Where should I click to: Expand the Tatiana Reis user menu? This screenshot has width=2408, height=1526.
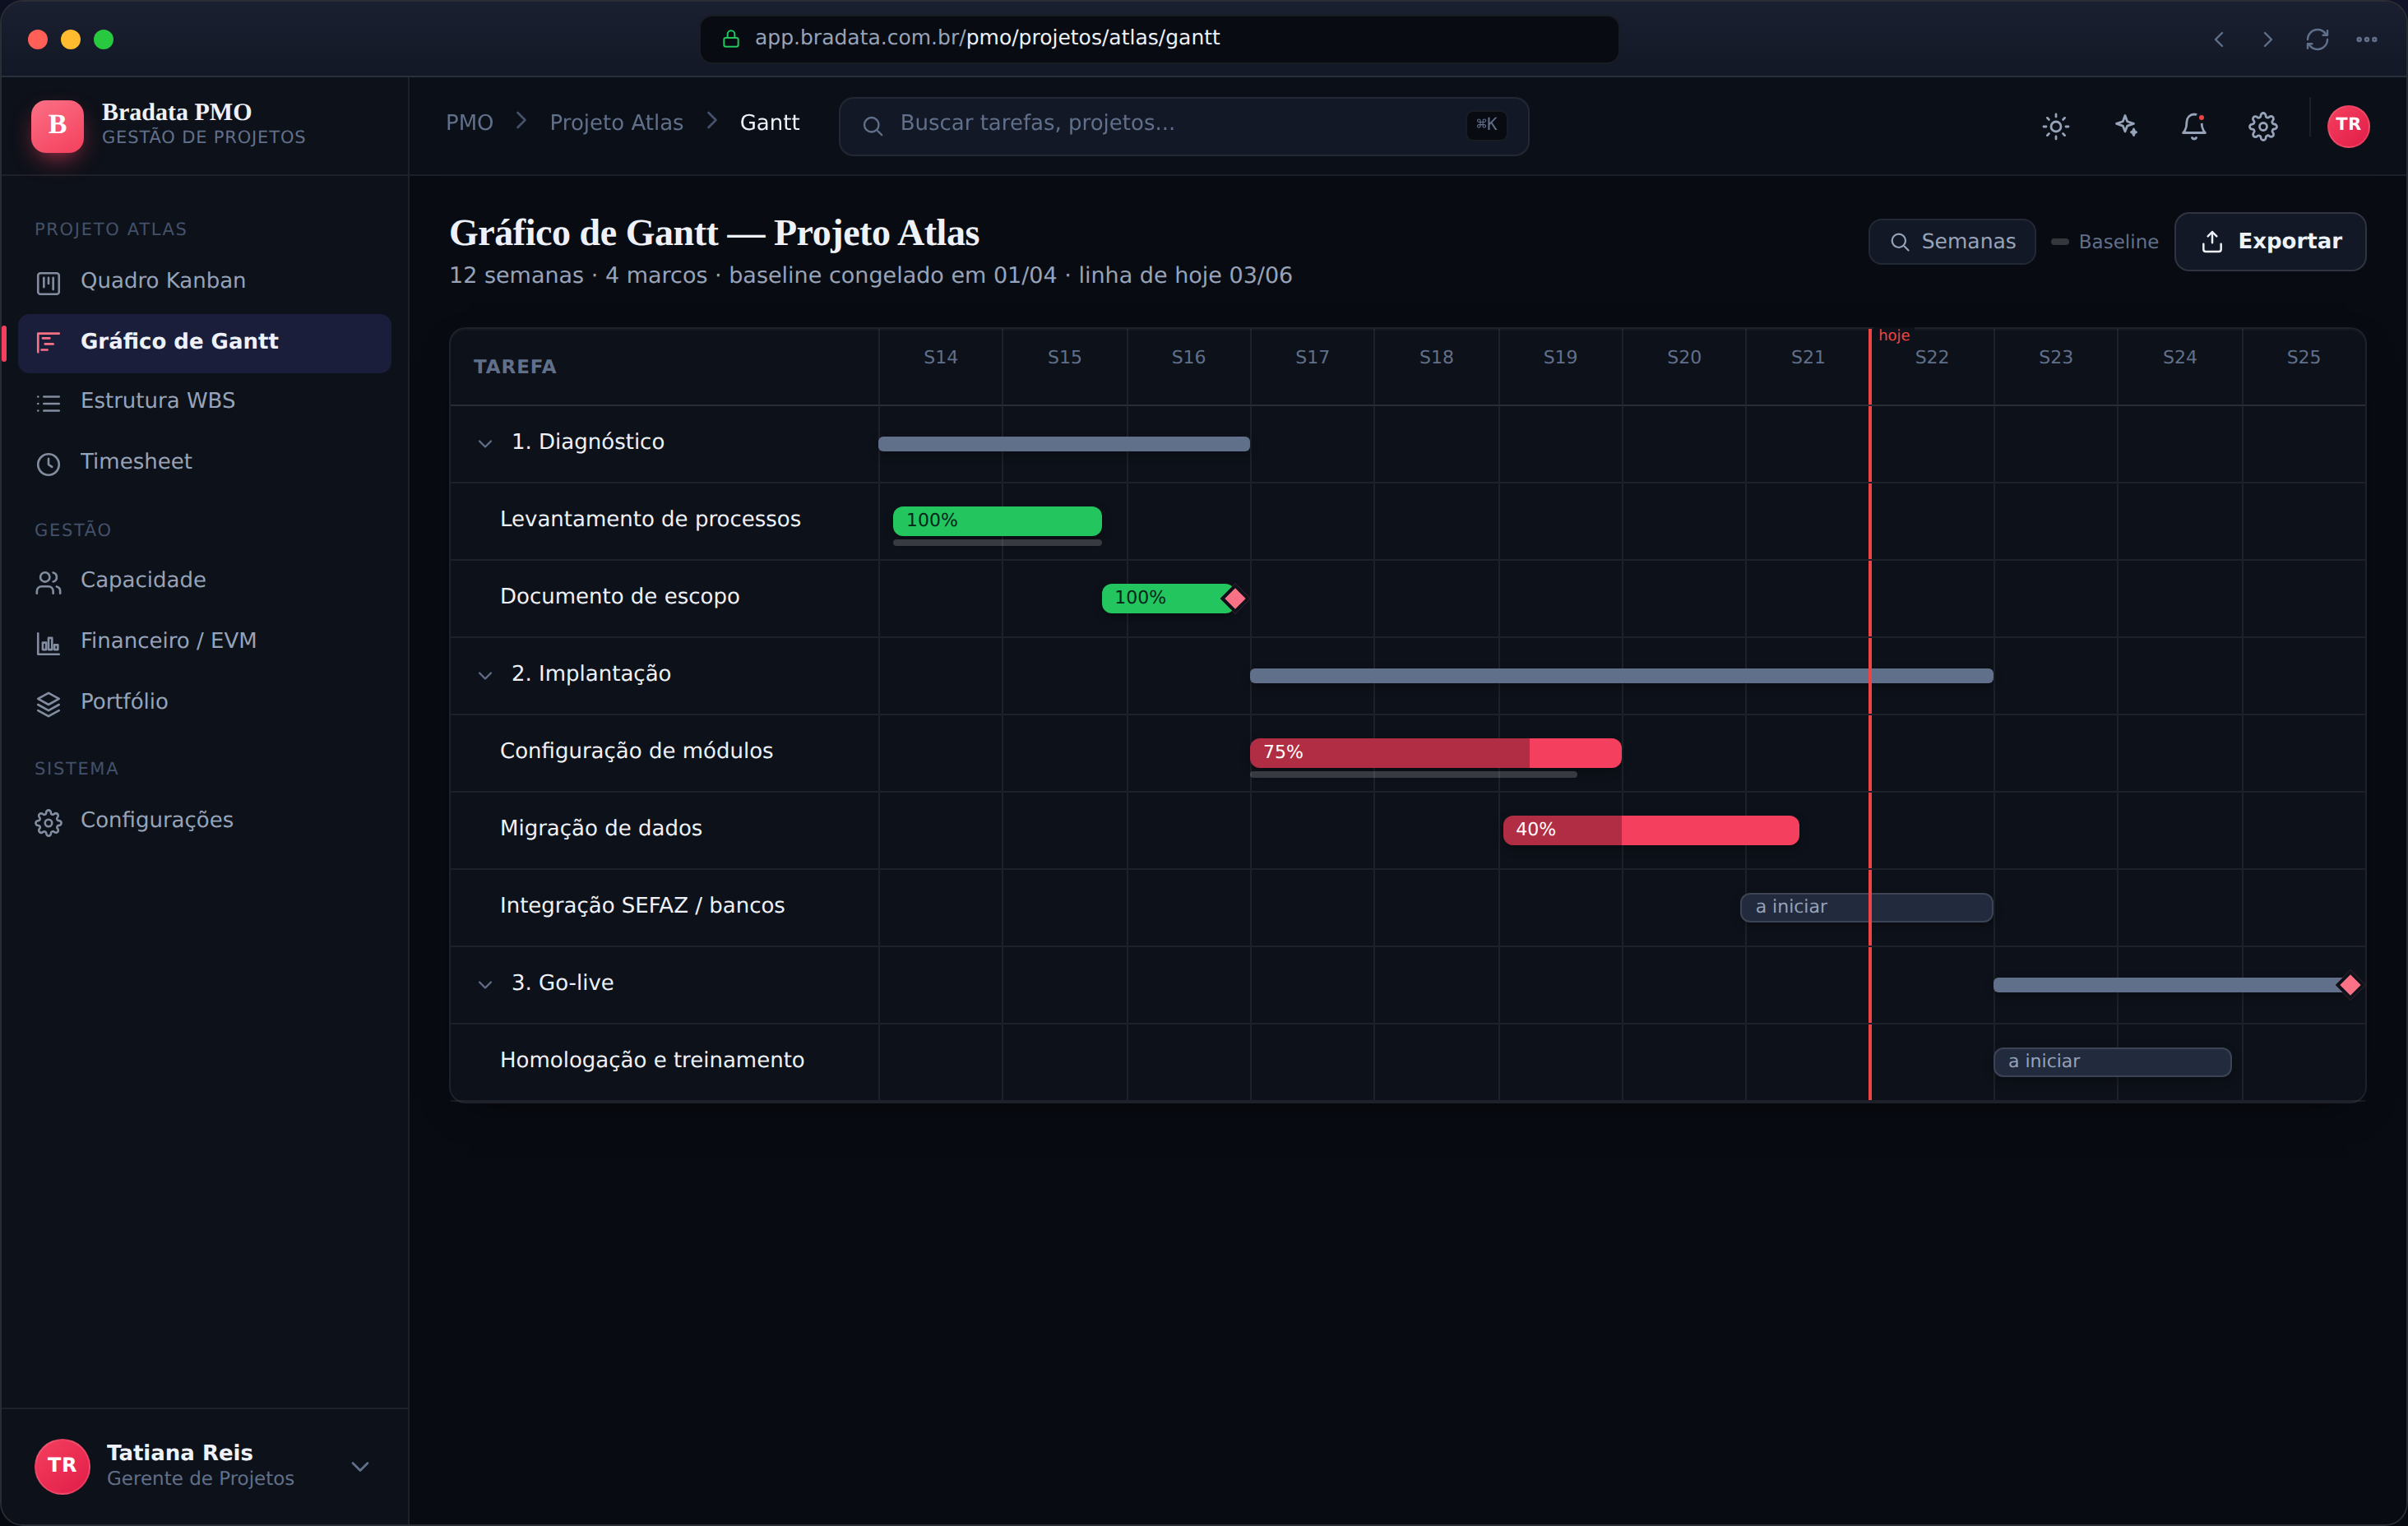360,1466
